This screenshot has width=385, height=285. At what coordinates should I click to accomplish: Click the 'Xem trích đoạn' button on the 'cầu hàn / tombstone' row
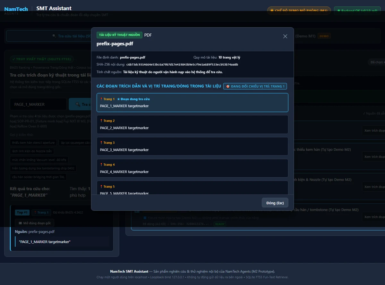(373, 217)
